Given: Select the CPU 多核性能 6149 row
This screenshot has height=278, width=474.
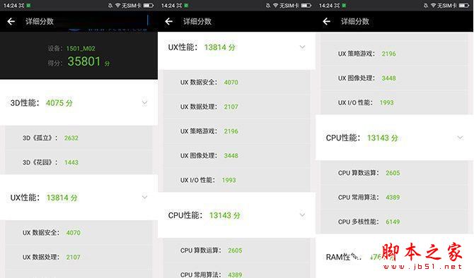Looking at the screenshot, I should point(395,222).
